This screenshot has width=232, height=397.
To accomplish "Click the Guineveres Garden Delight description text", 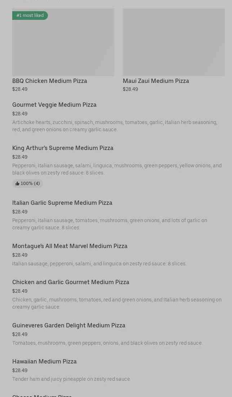I will (x=107, y=343).
